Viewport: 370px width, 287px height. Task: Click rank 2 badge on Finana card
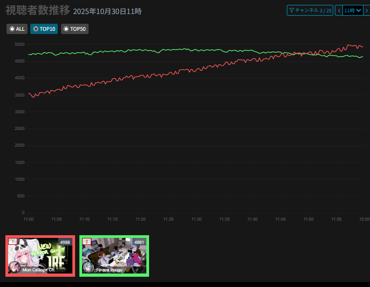point(86,242)
